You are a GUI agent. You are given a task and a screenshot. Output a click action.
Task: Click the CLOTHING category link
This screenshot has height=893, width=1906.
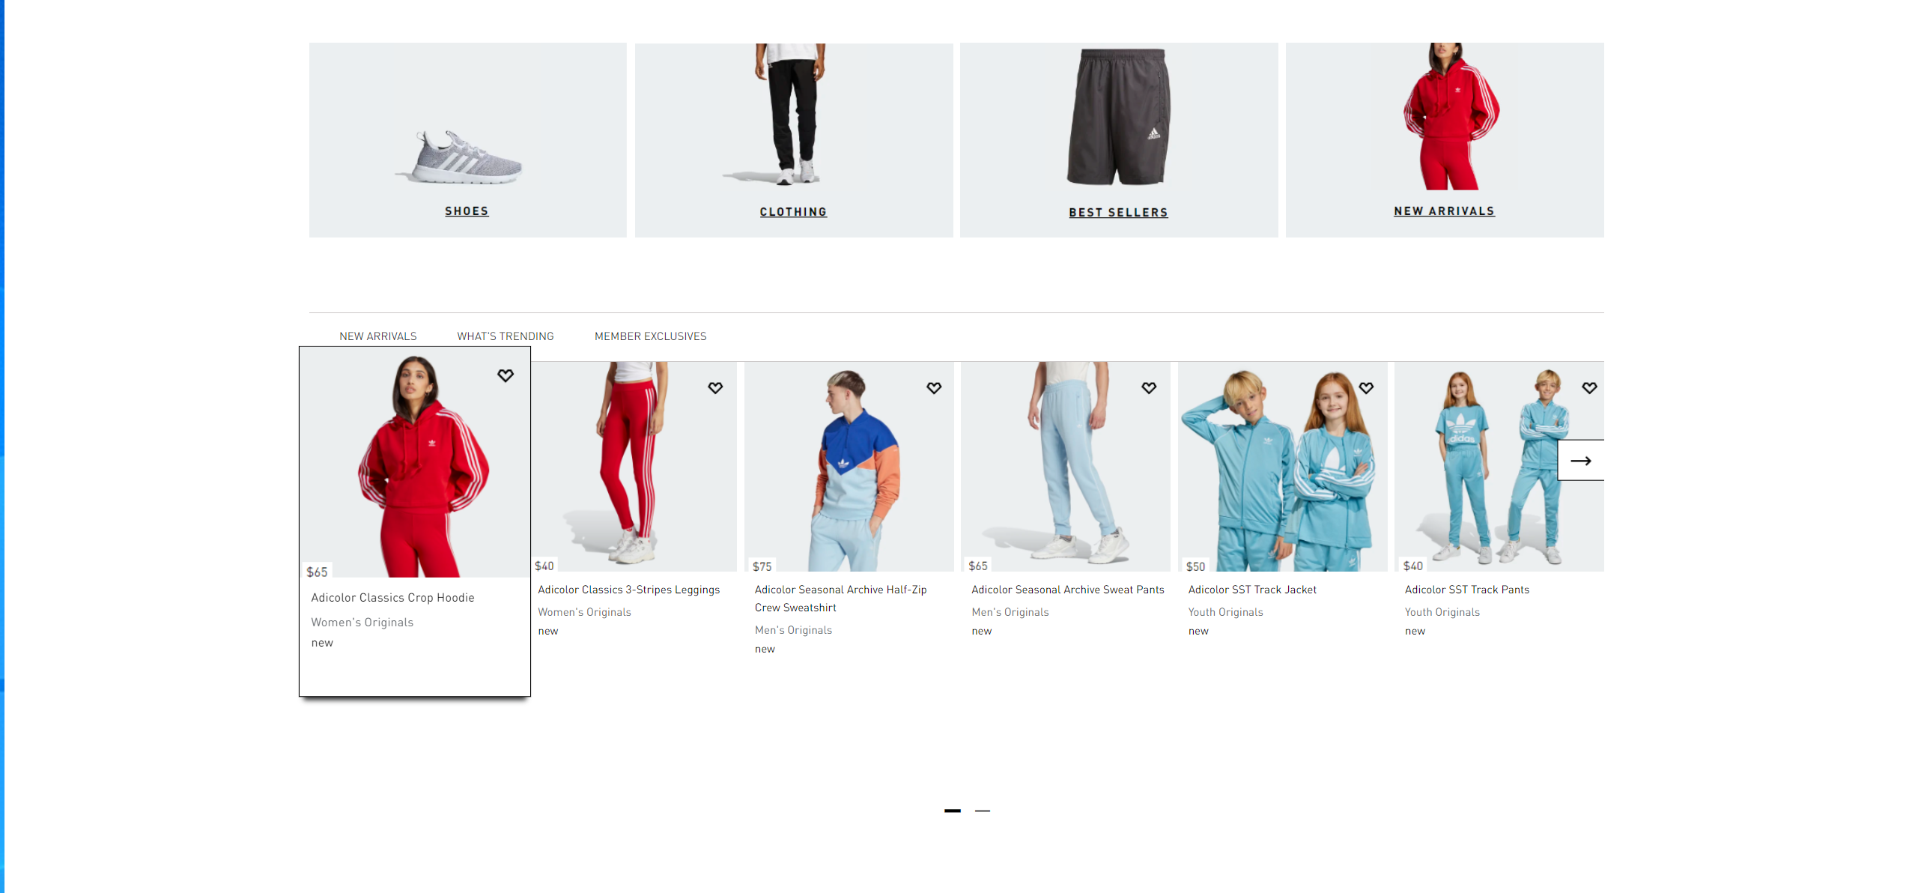(793, 211)
